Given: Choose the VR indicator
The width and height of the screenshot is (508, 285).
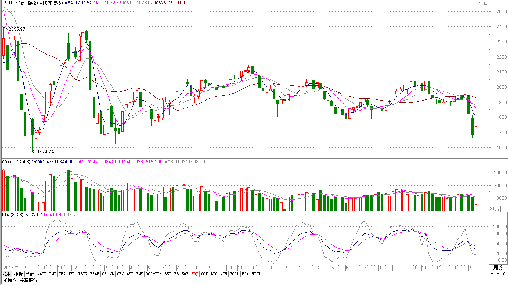Looking at the screenshot, I should pos(112,274).
